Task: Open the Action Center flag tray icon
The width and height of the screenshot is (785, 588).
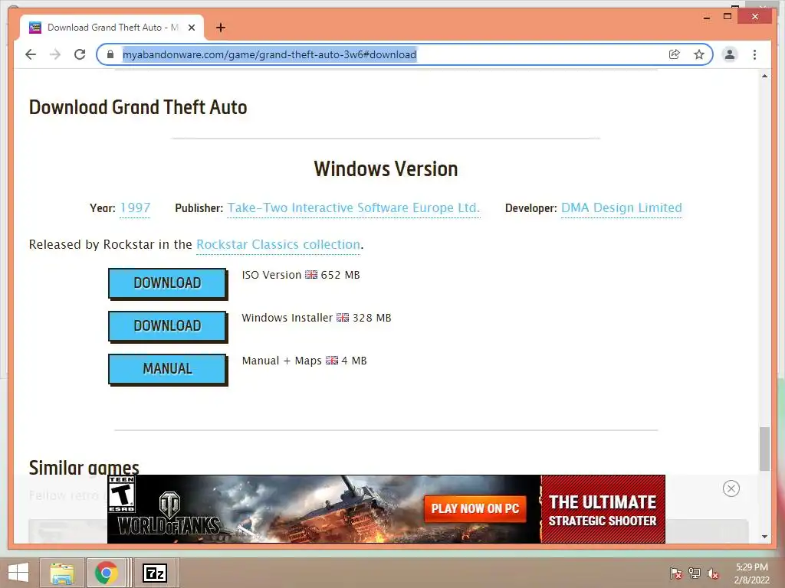Action: point(675,573)
